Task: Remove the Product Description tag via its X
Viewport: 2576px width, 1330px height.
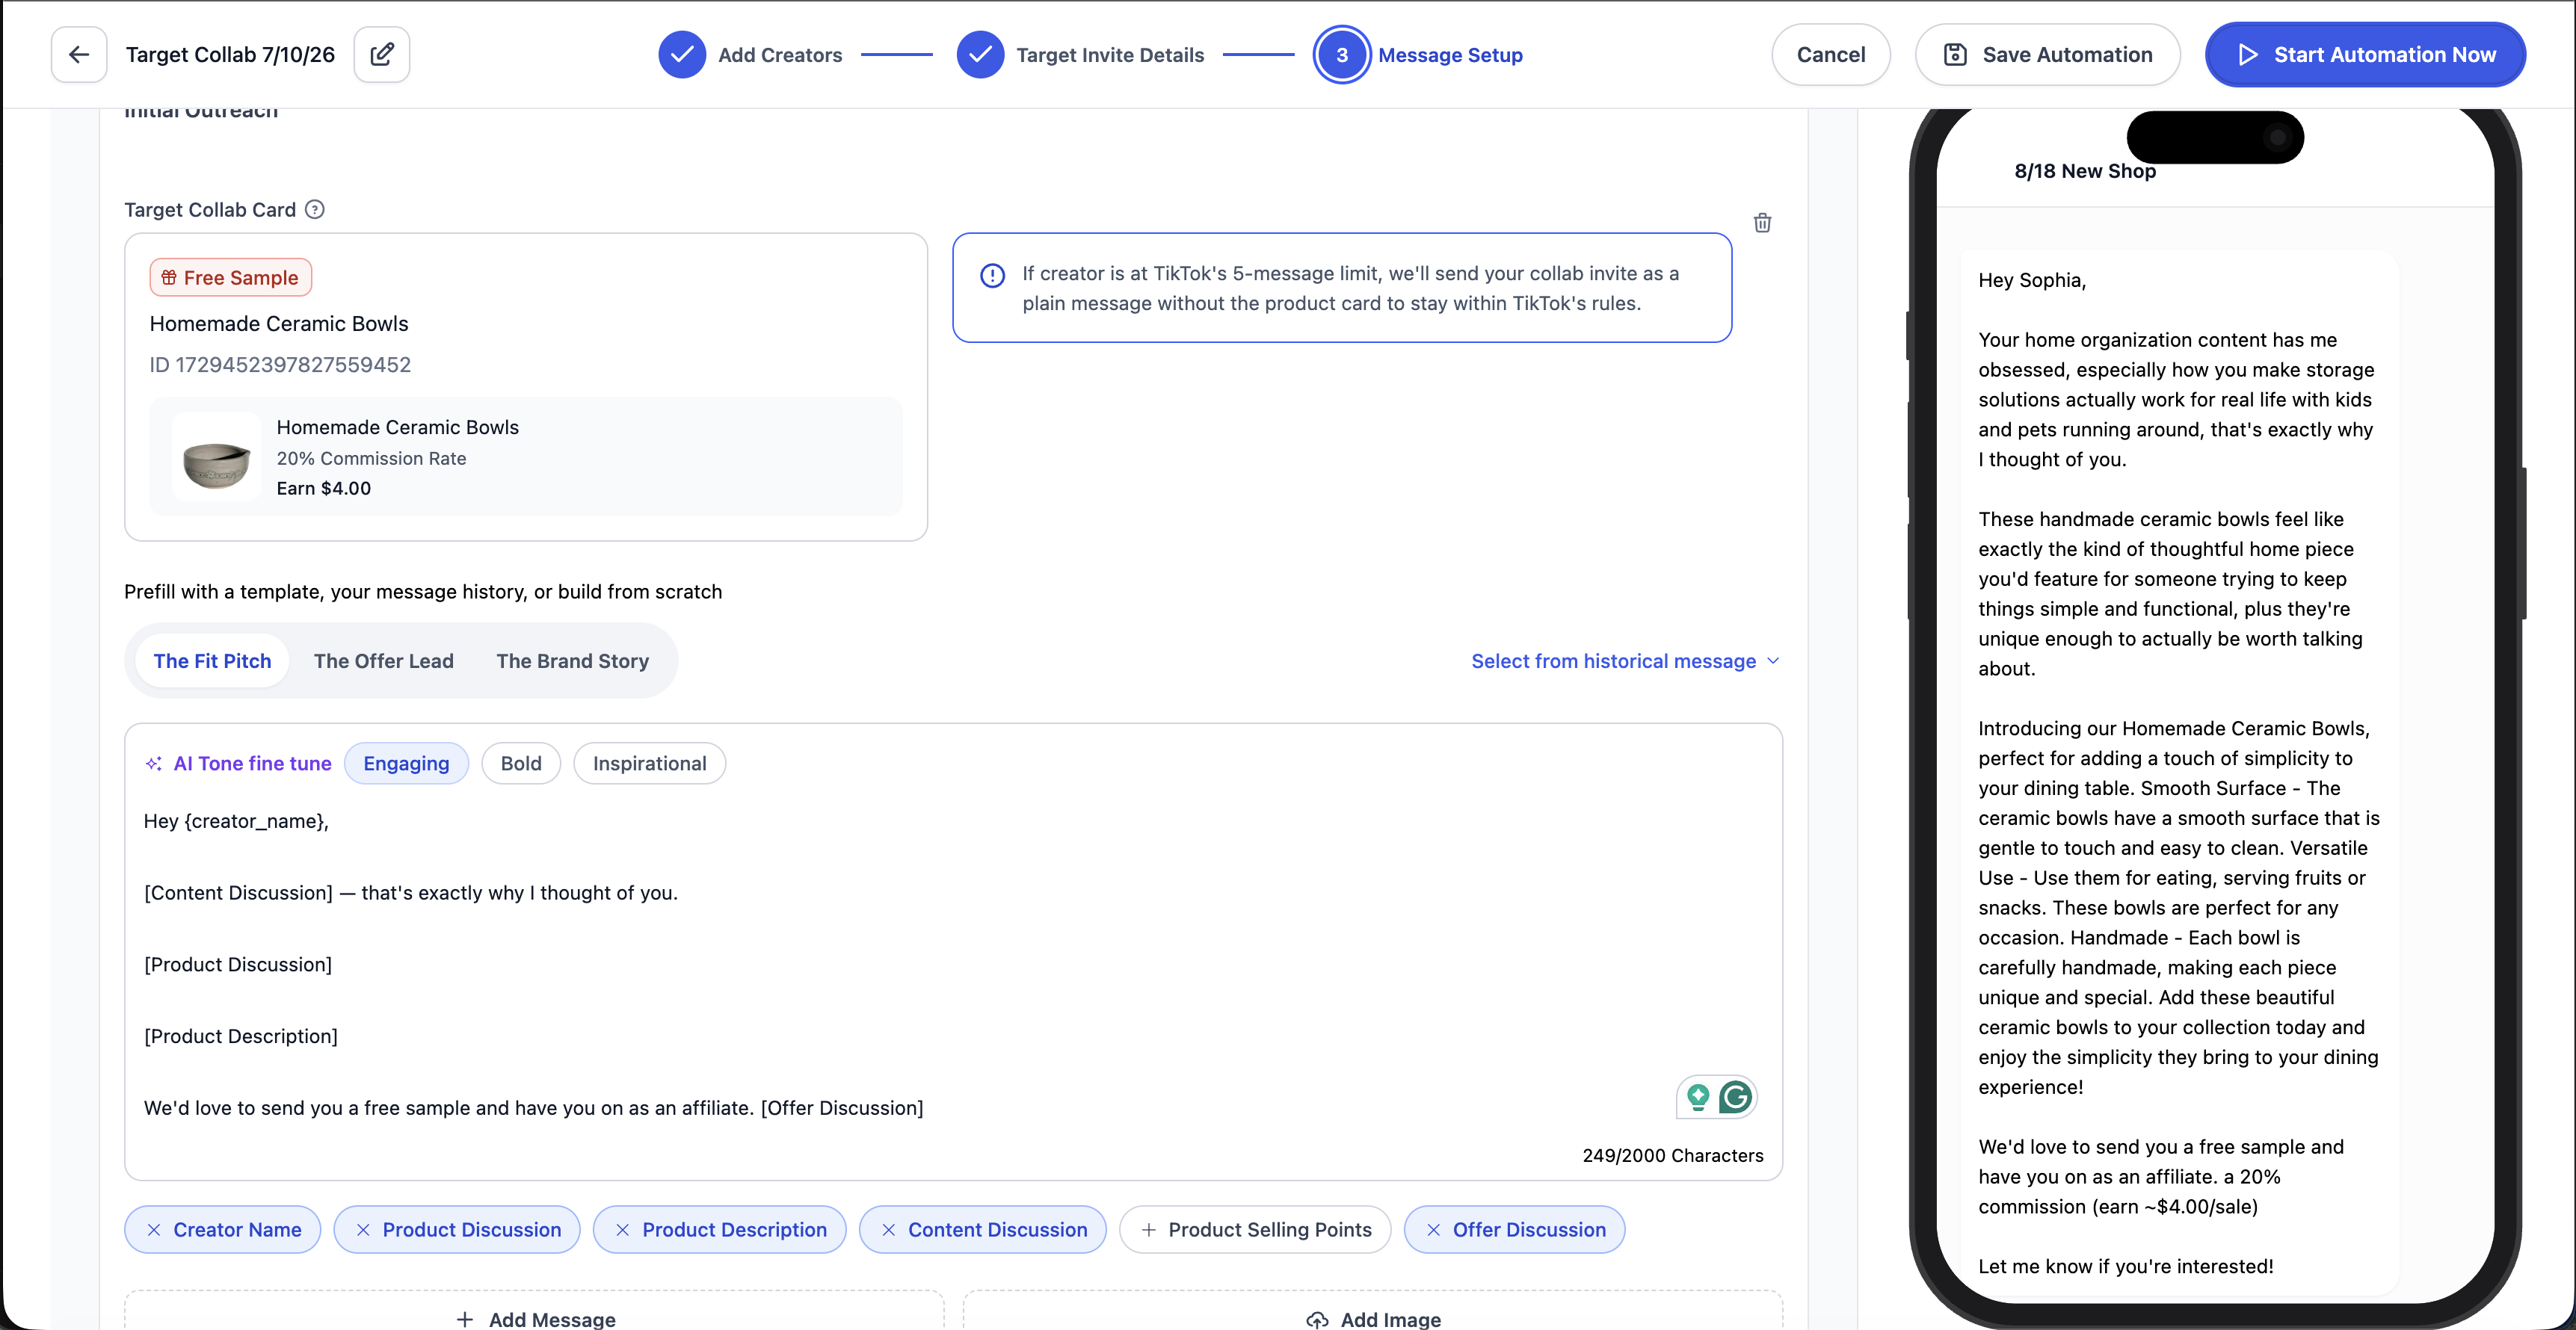Action: coord(622,1230)
